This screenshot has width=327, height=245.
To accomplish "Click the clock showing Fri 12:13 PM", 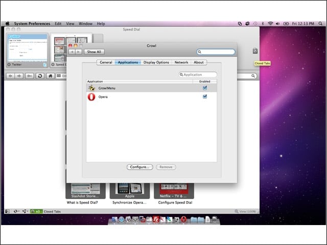I will click(x=303, y=23).
